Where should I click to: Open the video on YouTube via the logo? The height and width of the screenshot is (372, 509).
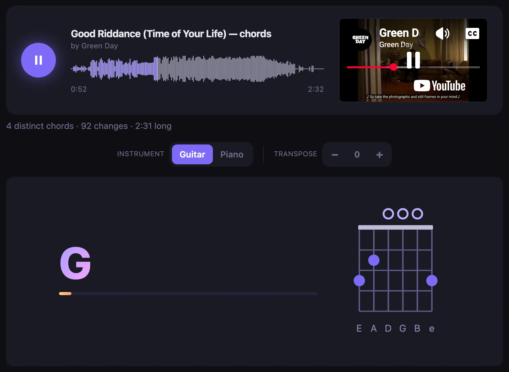[439, 86]
